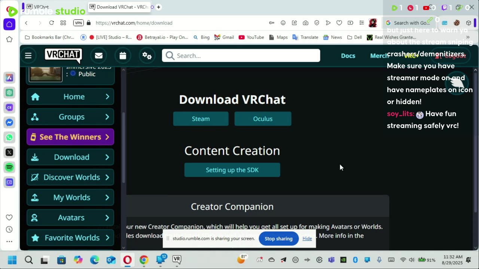Select the Download VRChat browser tab

(119, 7)
